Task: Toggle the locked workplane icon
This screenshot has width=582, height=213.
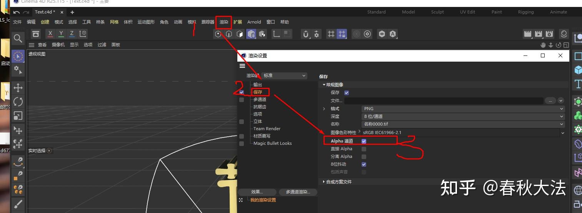Action: click(x=342, y=34)
